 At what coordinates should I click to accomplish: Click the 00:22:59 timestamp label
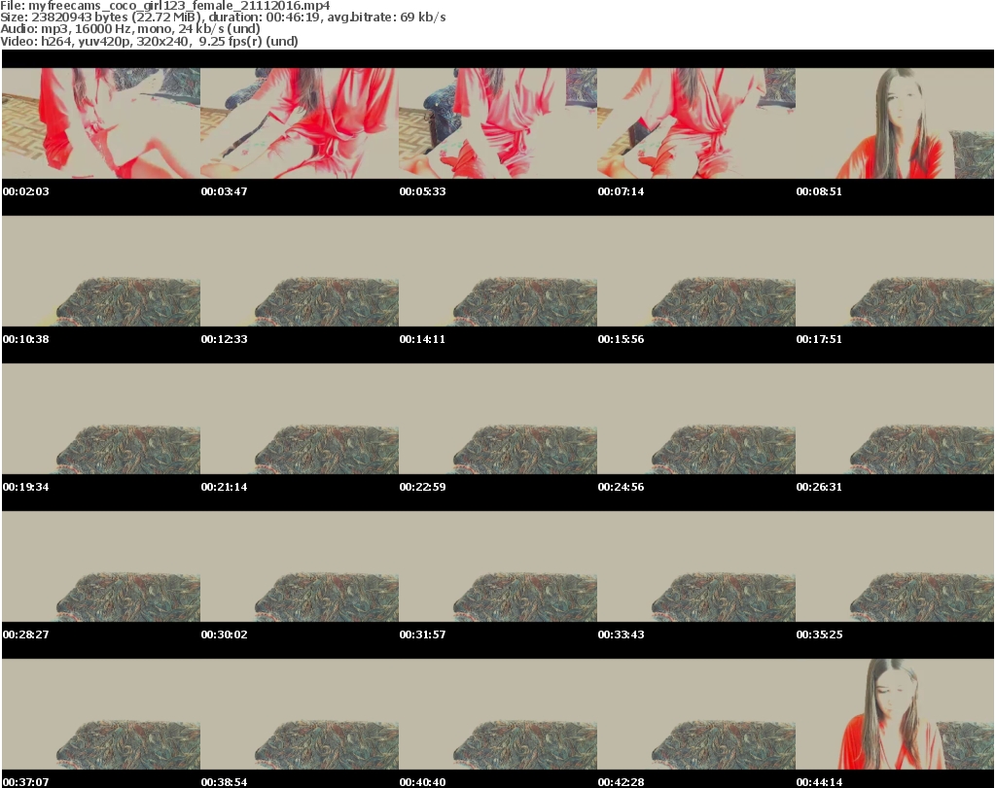click(422, 487)
